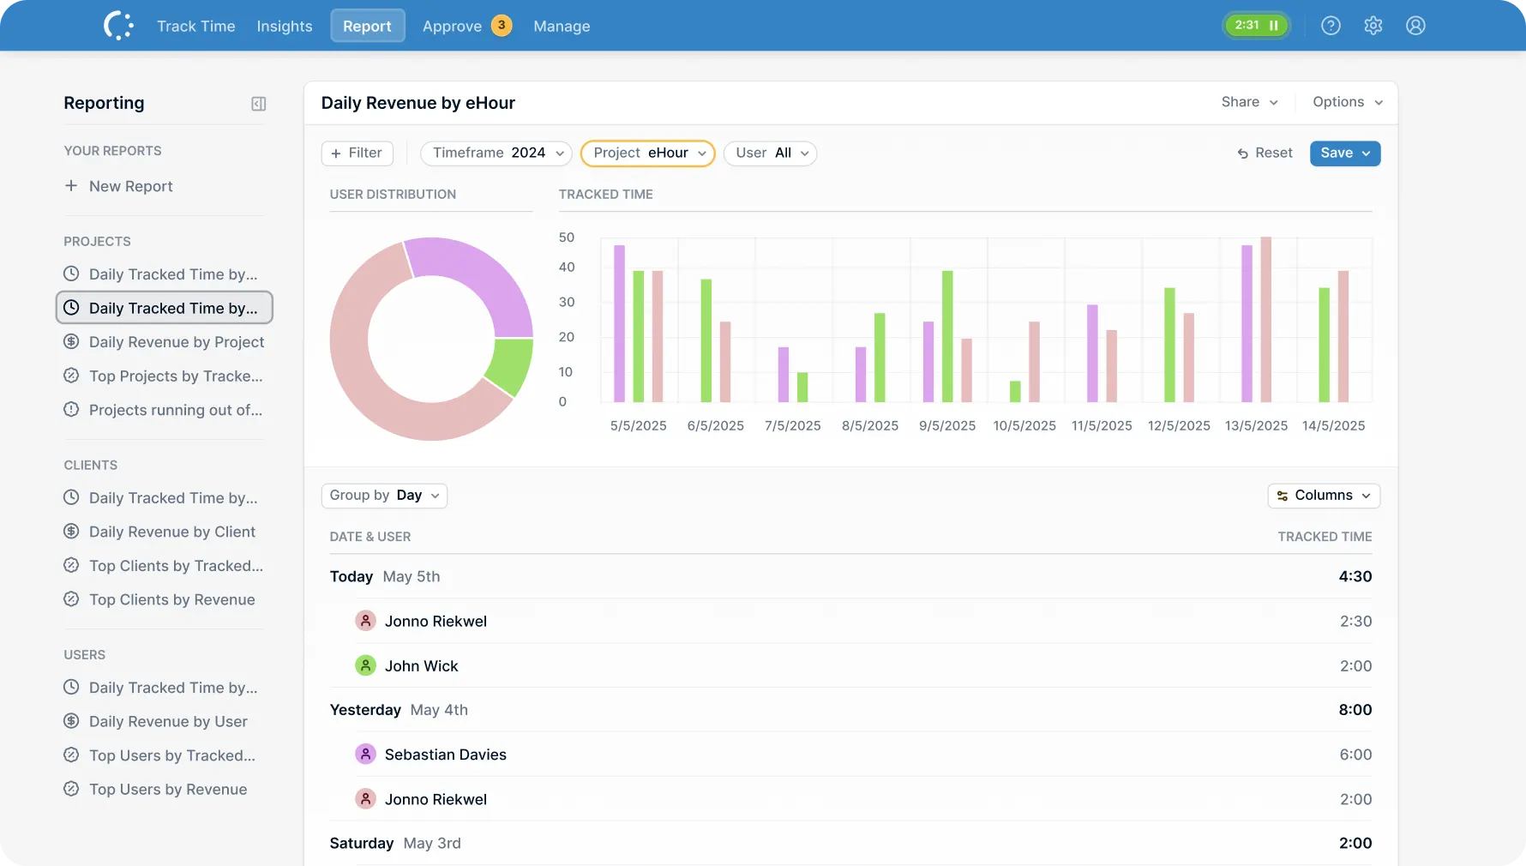Click the dollar icon next to Daily Revenue by Project
The width and height of the screenshot is (1526, 866).
click(71, 341)
